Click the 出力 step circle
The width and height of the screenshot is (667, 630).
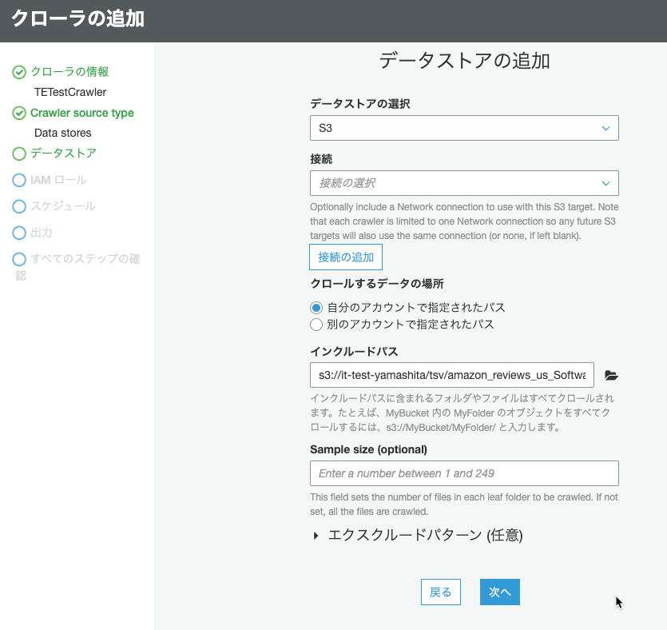pos(19,233)
